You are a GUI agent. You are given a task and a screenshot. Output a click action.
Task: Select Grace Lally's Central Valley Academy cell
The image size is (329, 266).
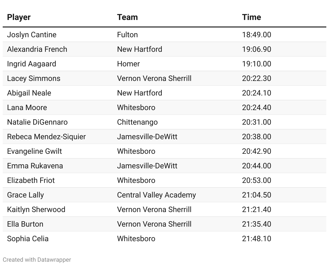pyautogui.click(x=156, y=195)
